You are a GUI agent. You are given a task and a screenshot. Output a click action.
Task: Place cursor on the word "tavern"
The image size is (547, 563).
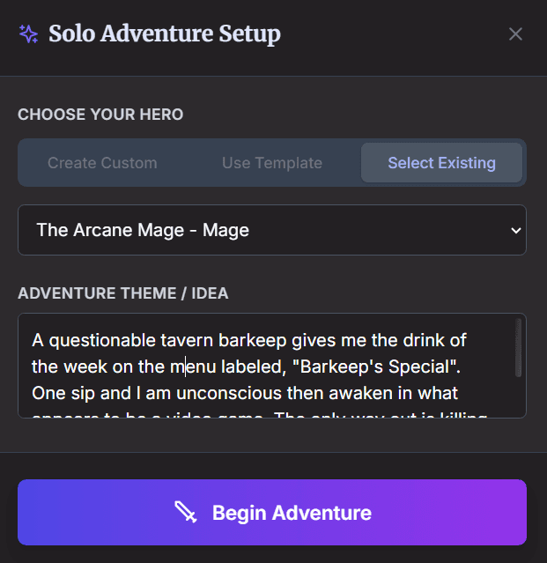[x=188, y=340]
